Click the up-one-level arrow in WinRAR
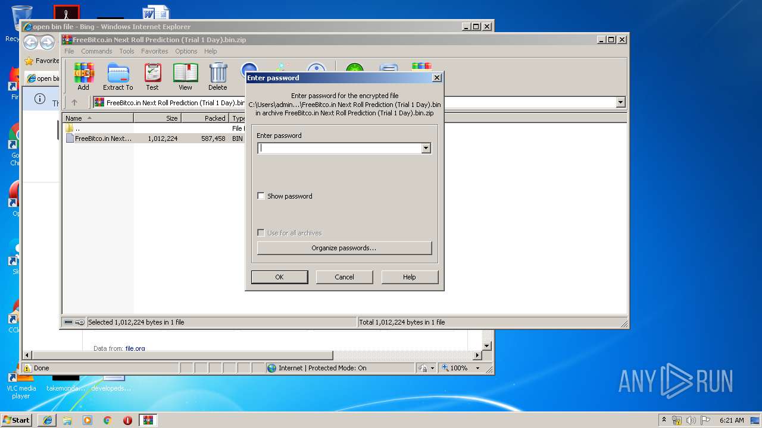The height and width of the screenshot is (428, 762). (74, 102)
